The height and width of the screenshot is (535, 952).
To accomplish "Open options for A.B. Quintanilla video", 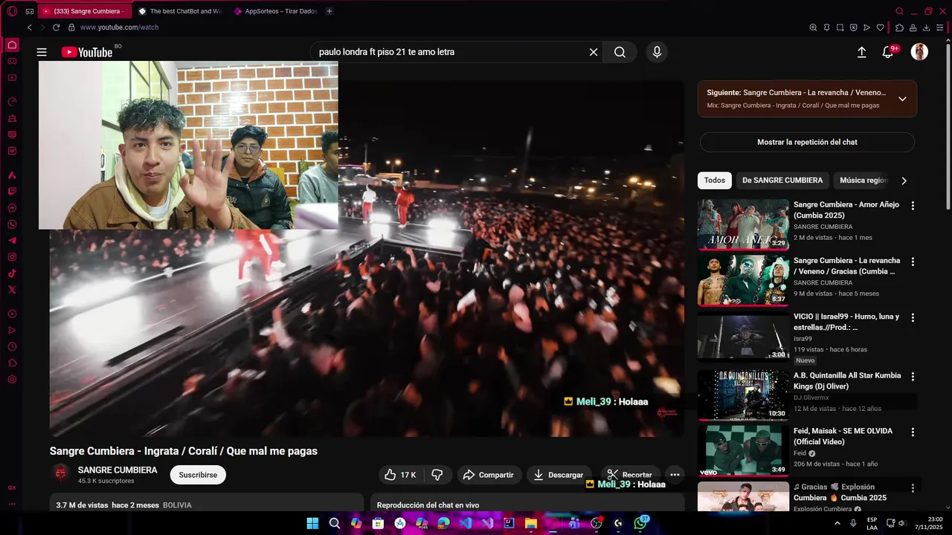I will [913, 377].
